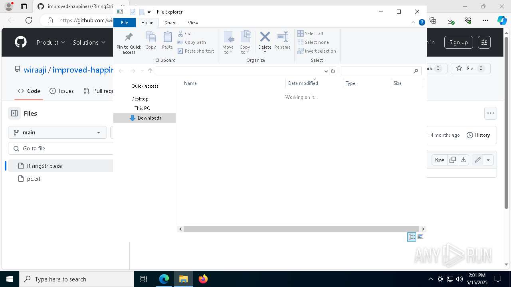
Task: Open the Copy to dropdown
Action: [245, 43]
